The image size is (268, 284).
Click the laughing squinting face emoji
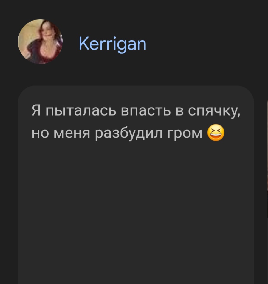[x=216, y=133]
